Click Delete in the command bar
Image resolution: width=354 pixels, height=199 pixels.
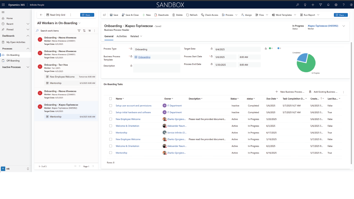(177, 15)
